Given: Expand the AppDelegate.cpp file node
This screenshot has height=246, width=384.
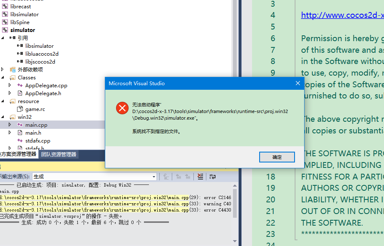Looking at the screenshot, I should [x=10, y=85].
